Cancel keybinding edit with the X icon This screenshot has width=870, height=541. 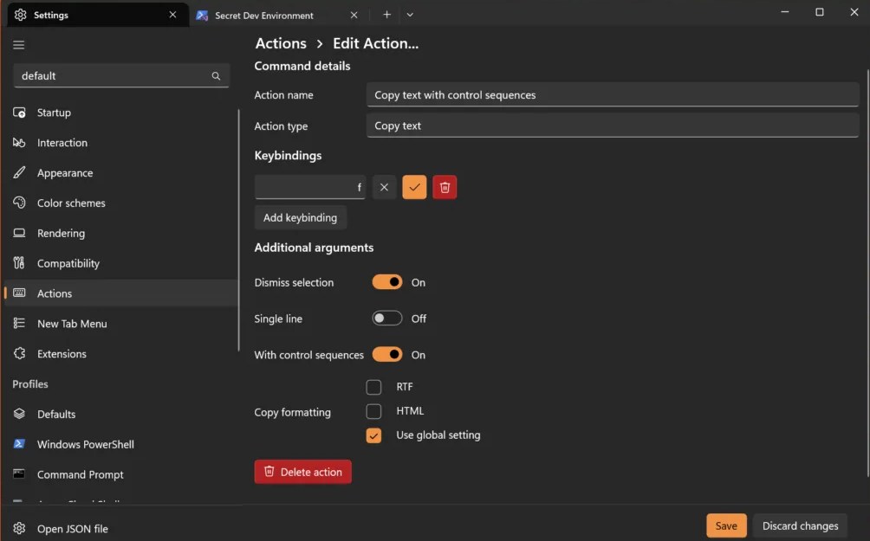[384, 187]
